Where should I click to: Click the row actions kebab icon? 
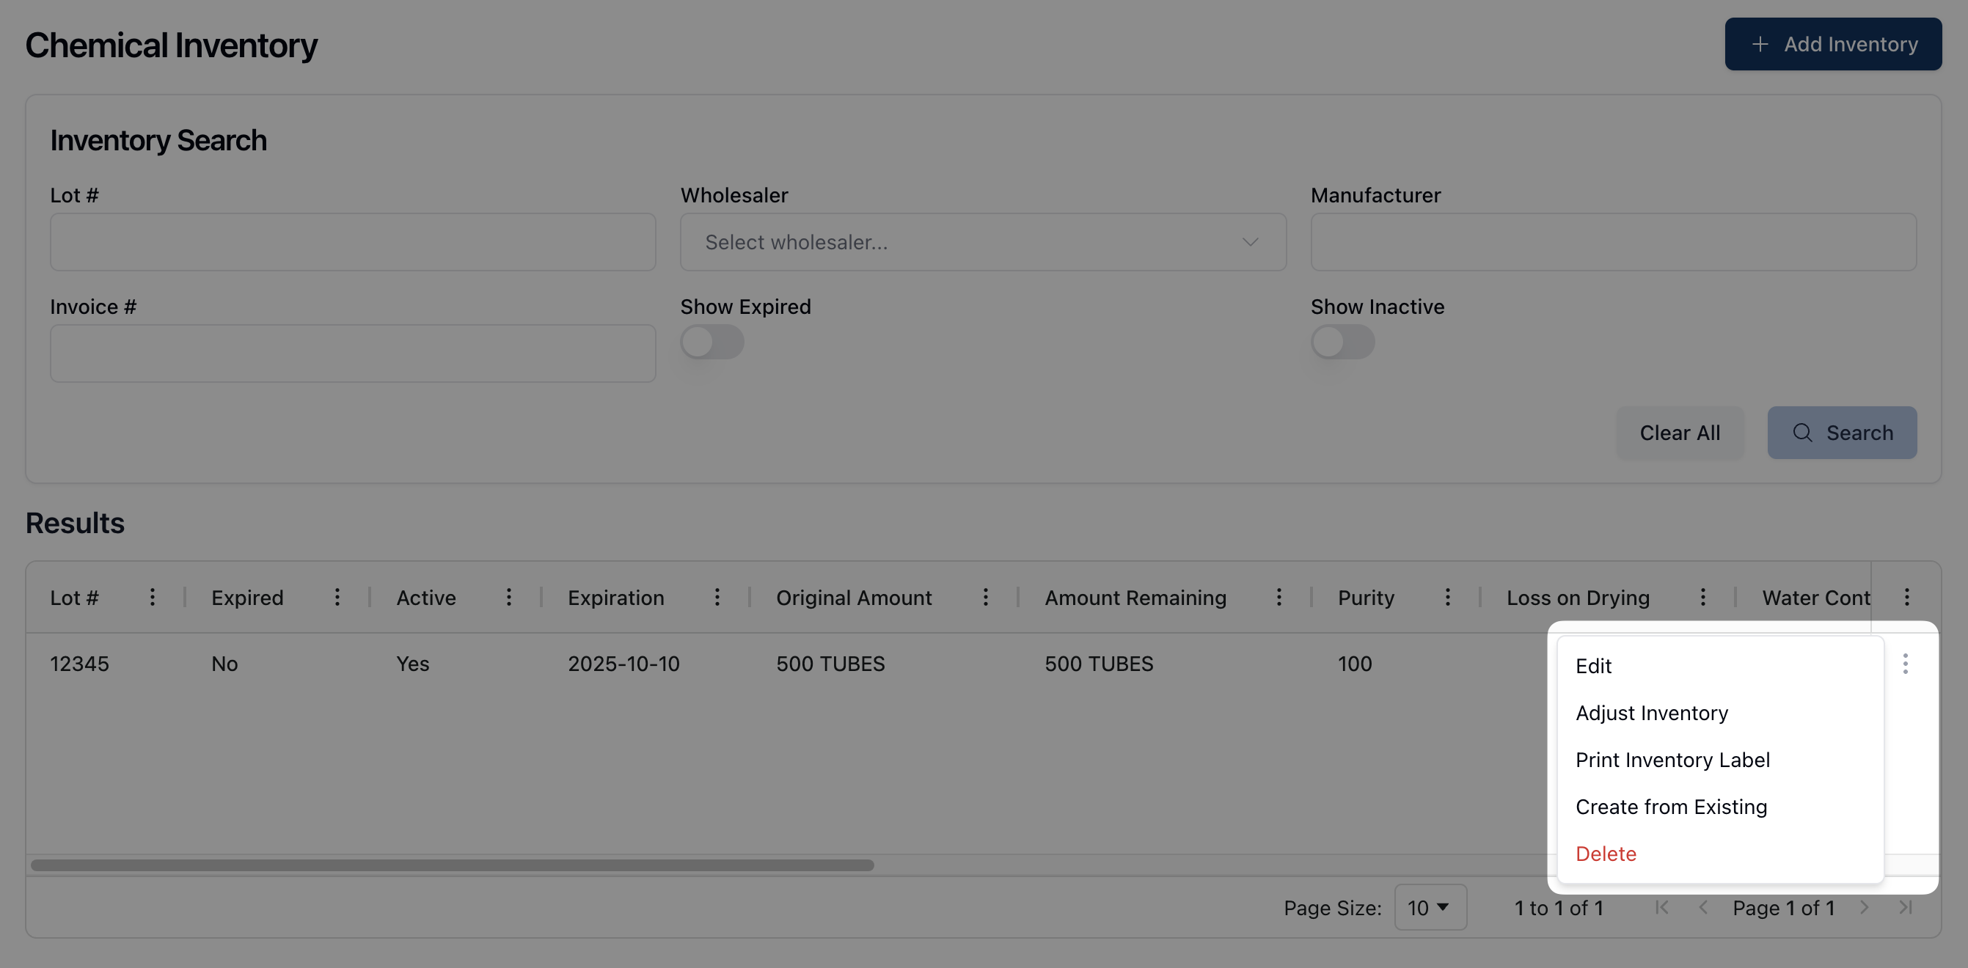point(1906,664)
